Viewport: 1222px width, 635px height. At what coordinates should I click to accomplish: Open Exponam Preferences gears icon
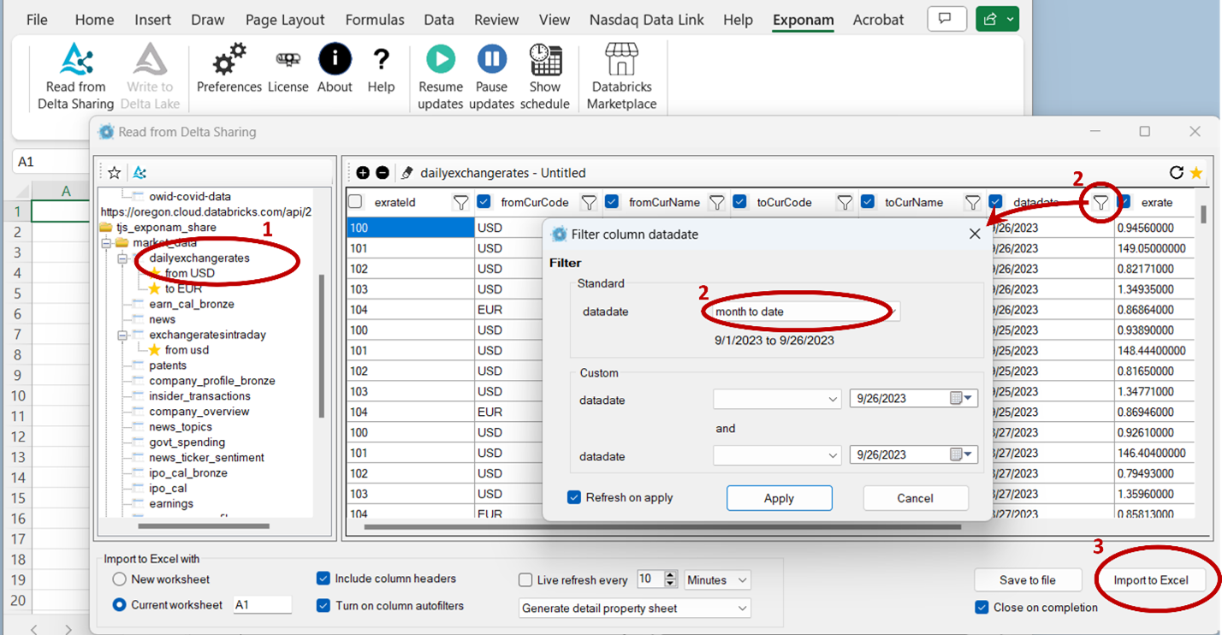228,61
